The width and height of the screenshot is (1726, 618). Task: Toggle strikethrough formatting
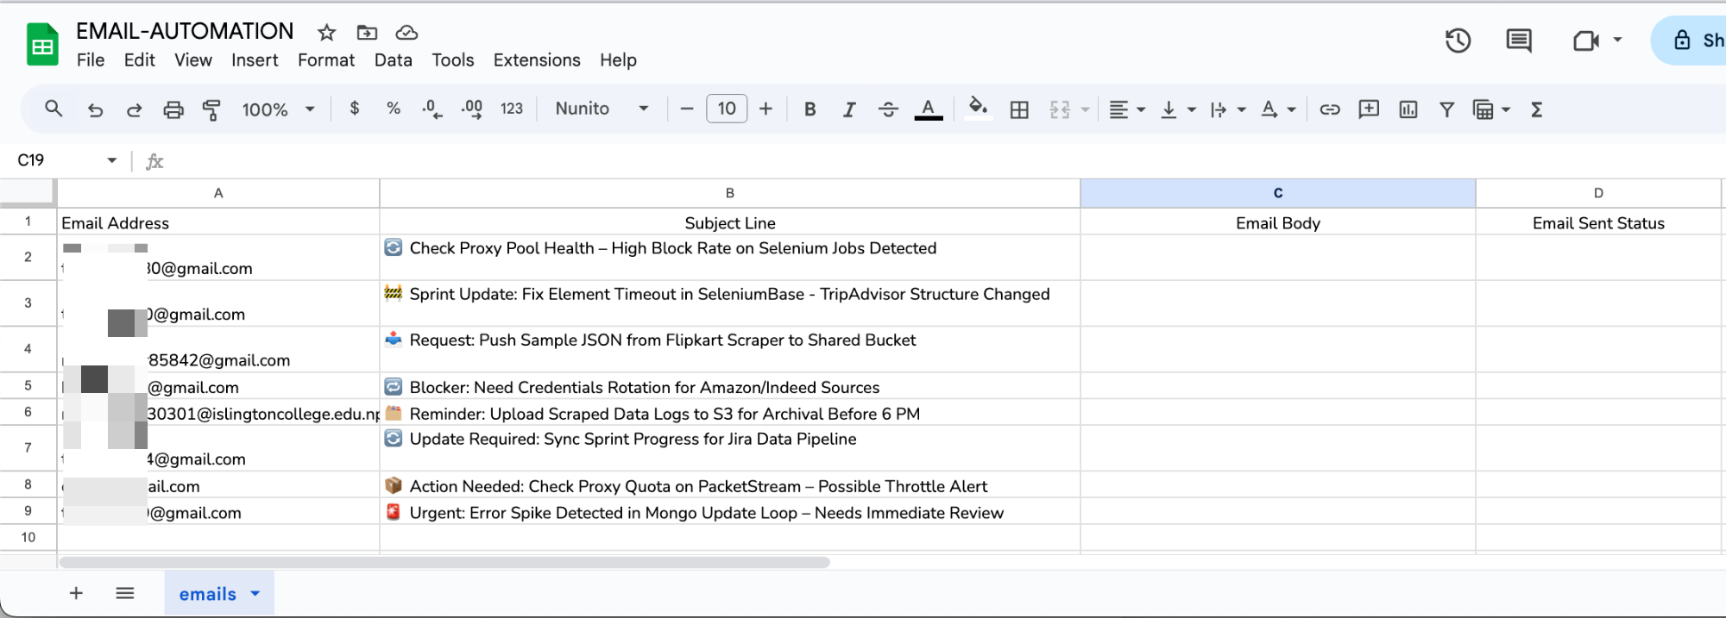pos(888,109)
